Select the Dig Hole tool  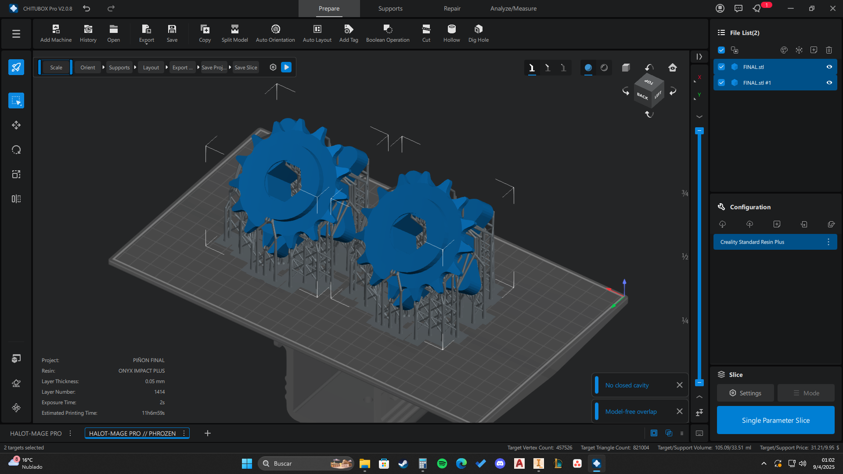point(478,33)
